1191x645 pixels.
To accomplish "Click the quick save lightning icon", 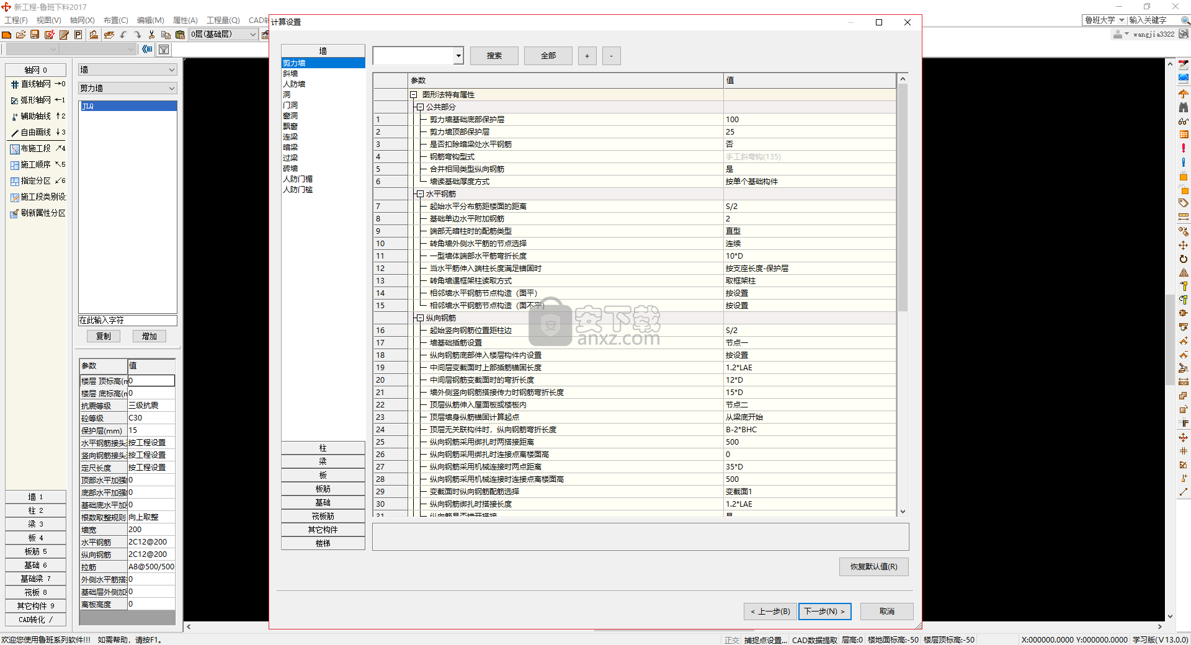I will [x=50, y=35].
